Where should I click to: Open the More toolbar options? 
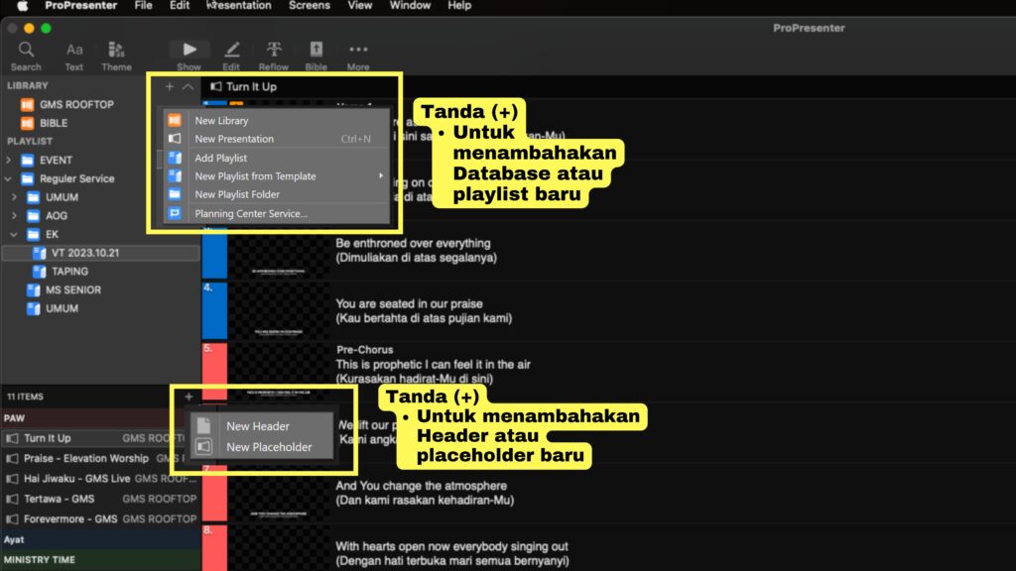358,56
